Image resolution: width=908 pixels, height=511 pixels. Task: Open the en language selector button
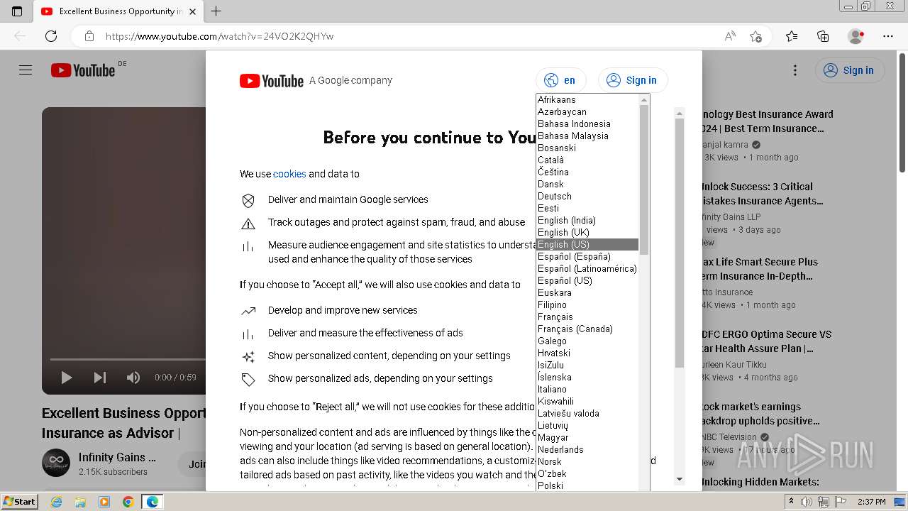560,80
